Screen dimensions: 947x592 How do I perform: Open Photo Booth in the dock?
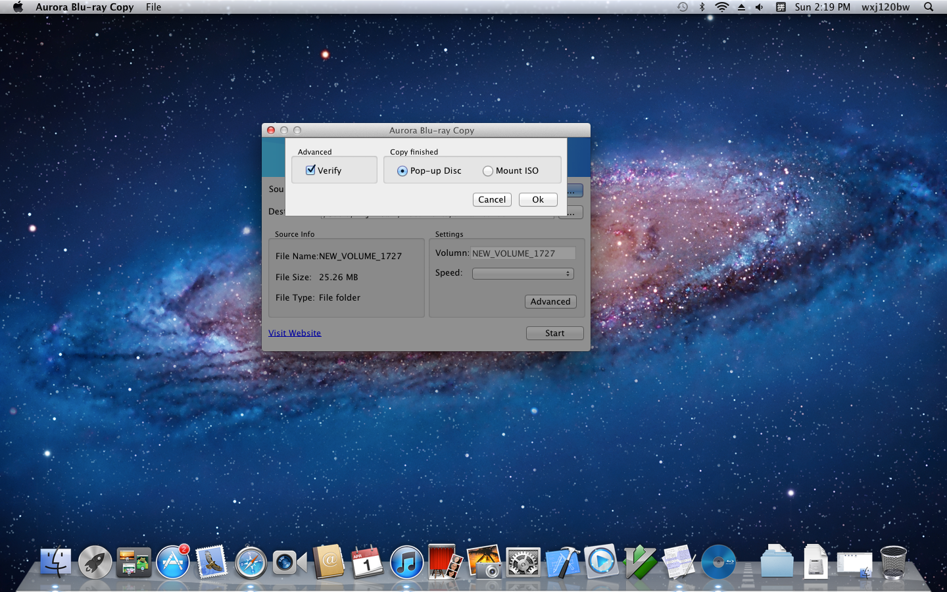click(445, 562)
